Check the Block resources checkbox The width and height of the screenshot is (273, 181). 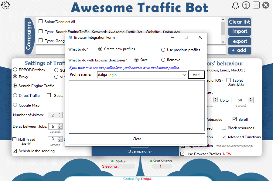224,128
